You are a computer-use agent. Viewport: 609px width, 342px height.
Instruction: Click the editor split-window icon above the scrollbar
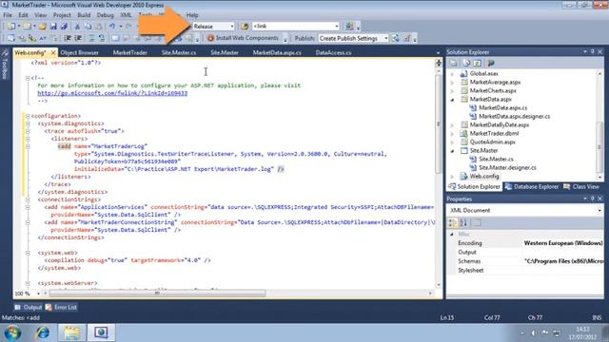click(x=439, y=63)
